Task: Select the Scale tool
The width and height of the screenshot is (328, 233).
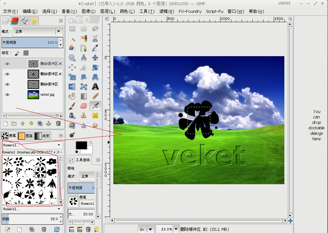Action: tap(72, 77)
